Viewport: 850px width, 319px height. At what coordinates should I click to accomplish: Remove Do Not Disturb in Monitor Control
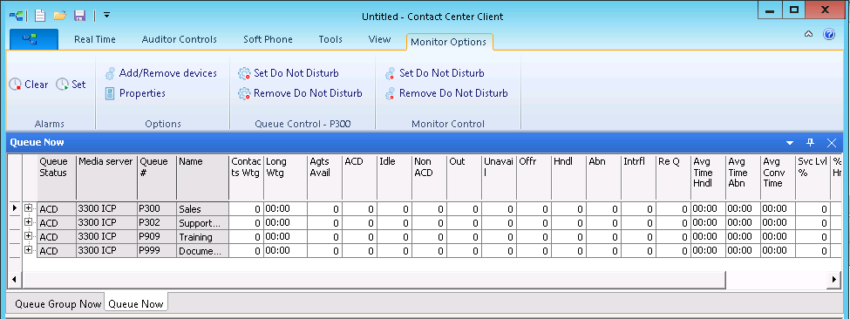446,93
